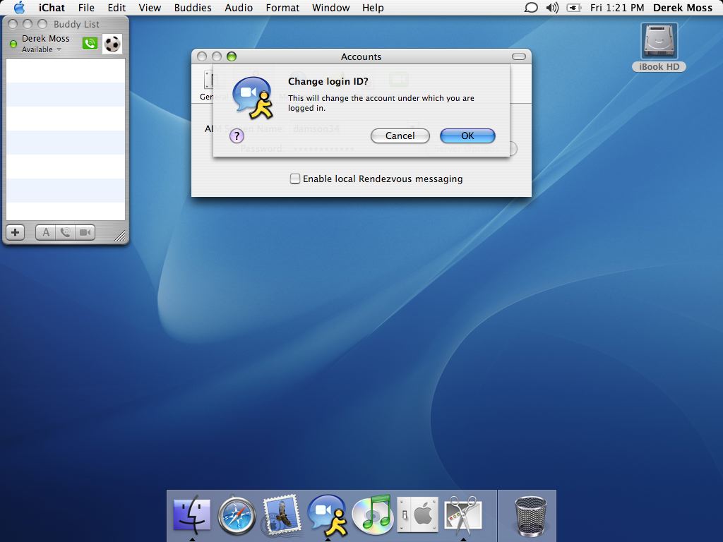Click the iChat icon in the Dock

327,514
